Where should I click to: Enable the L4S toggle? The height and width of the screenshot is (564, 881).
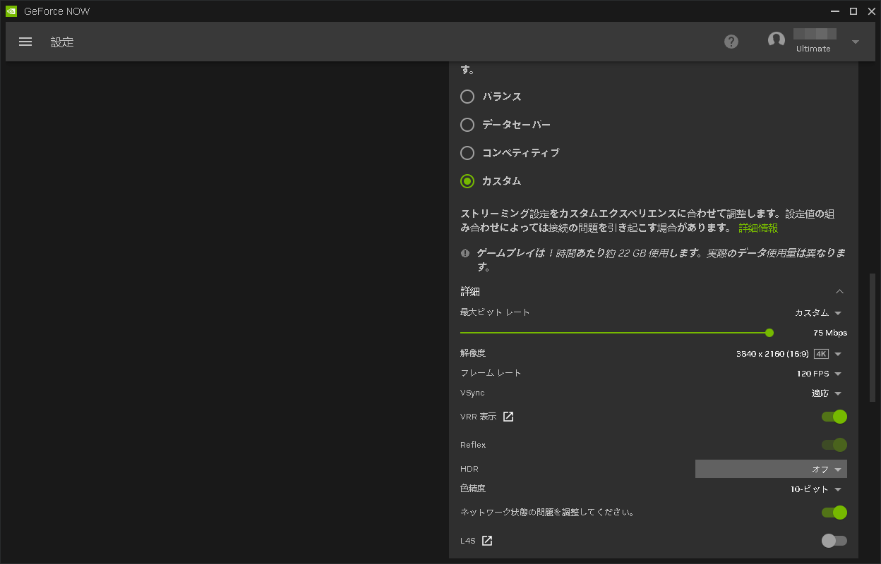coord(834,541)
